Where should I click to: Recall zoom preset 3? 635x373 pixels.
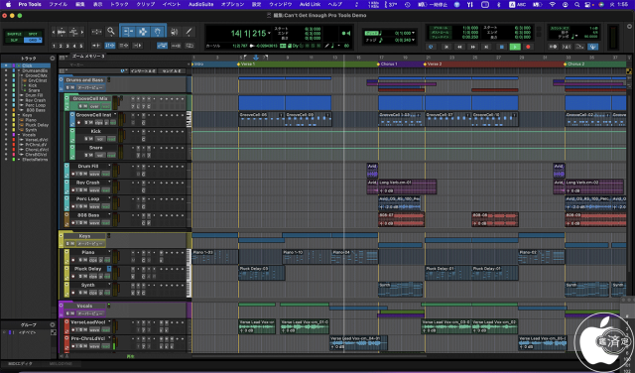[67, 46]
